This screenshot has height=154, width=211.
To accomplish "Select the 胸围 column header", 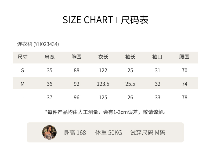I will 77,57.
